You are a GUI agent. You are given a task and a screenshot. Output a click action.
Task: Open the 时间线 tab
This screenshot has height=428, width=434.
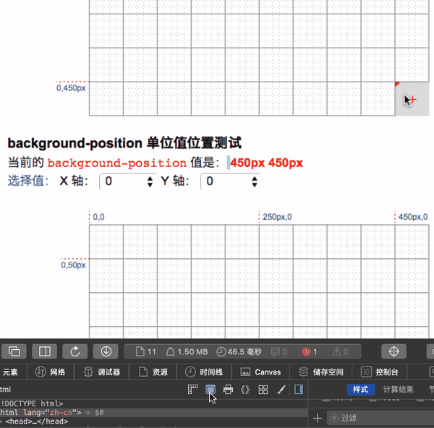point(204,372)
